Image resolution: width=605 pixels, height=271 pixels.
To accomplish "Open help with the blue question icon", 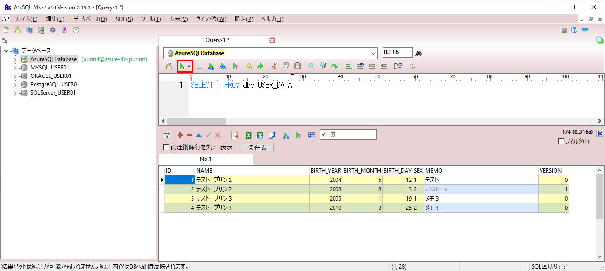I will 574,30.
